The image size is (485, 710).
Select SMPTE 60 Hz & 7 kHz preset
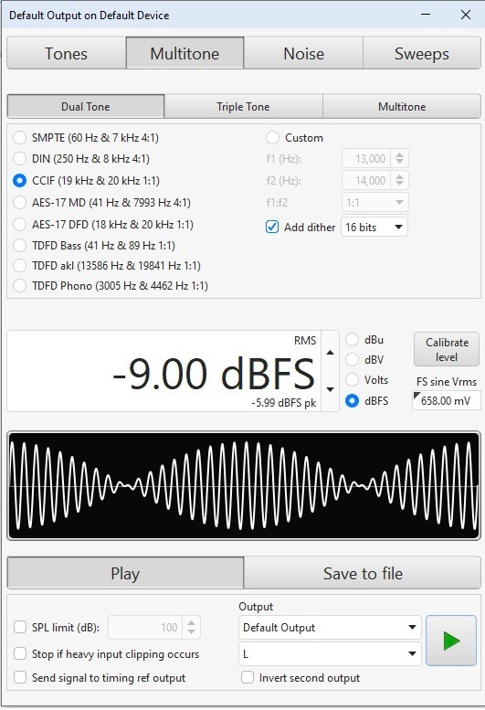87,138
